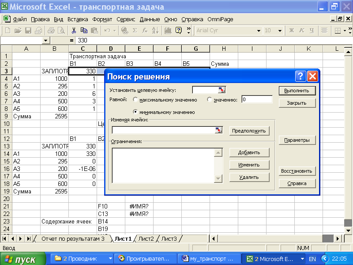Click the Удалить constraint button
The width and height of the screenshot is (353, 265).
(x=249, y=178)
